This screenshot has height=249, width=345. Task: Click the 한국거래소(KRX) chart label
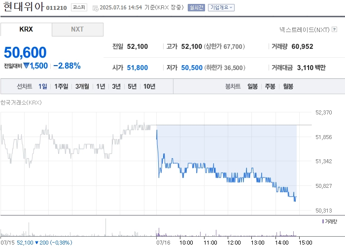pyautogui.click(x=21, y=103)
